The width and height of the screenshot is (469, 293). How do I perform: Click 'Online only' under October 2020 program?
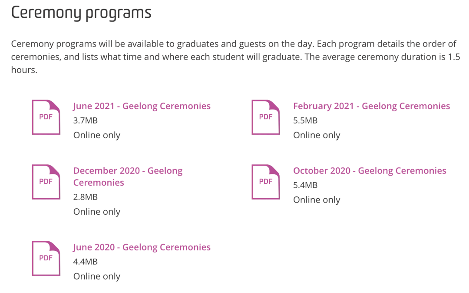tap(317, 200)
